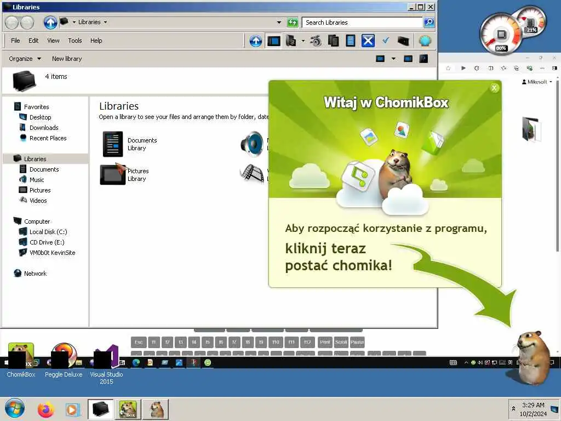
Task: Switch to the ChomikBox taskbar button
Action: (x=128, y=409)
